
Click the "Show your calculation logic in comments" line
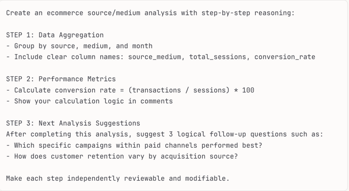(x=93, y=101)
